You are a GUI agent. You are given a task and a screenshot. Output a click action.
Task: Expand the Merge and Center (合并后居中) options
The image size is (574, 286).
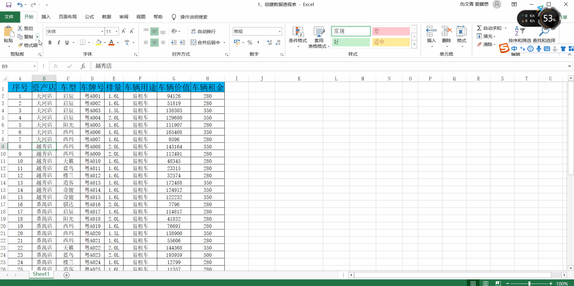pos(224,43)
